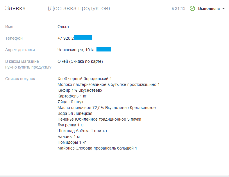Click the Список покупок label
This screenshot has width=229, height=177.
[20, 79]
